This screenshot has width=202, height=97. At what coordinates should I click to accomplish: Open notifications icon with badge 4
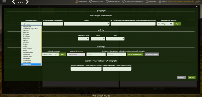[x=77, y=2]
